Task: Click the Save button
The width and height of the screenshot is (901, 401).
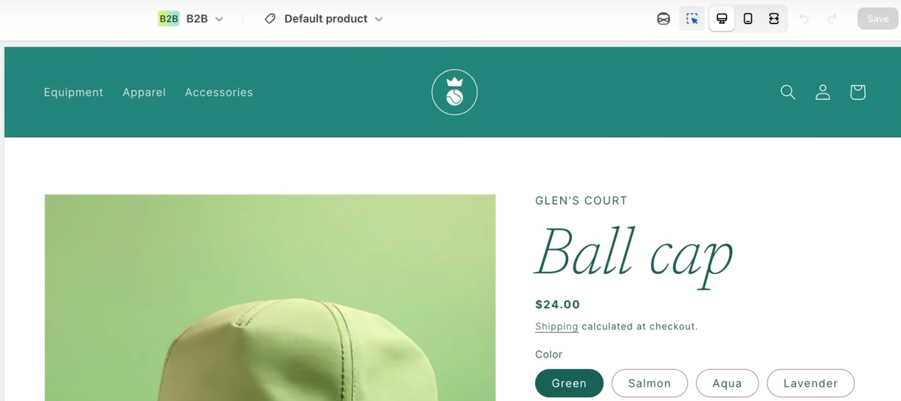Action: [x=877, y=19]
